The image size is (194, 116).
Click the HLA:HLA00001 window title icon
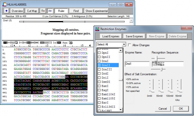pos(4,4)
